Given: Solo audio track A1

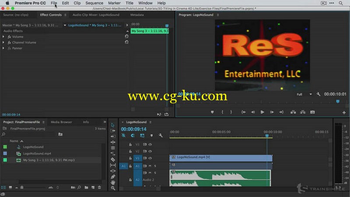Looking at the screenshot, I should (x=155, y=166).
